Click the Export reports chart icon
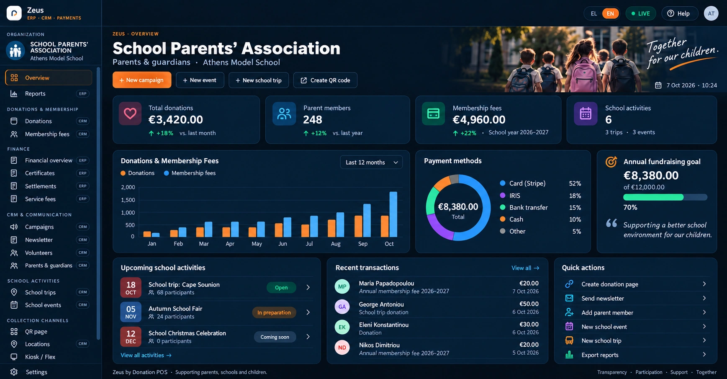The width and height of the screenshot is (727, 379). (569, 355)
